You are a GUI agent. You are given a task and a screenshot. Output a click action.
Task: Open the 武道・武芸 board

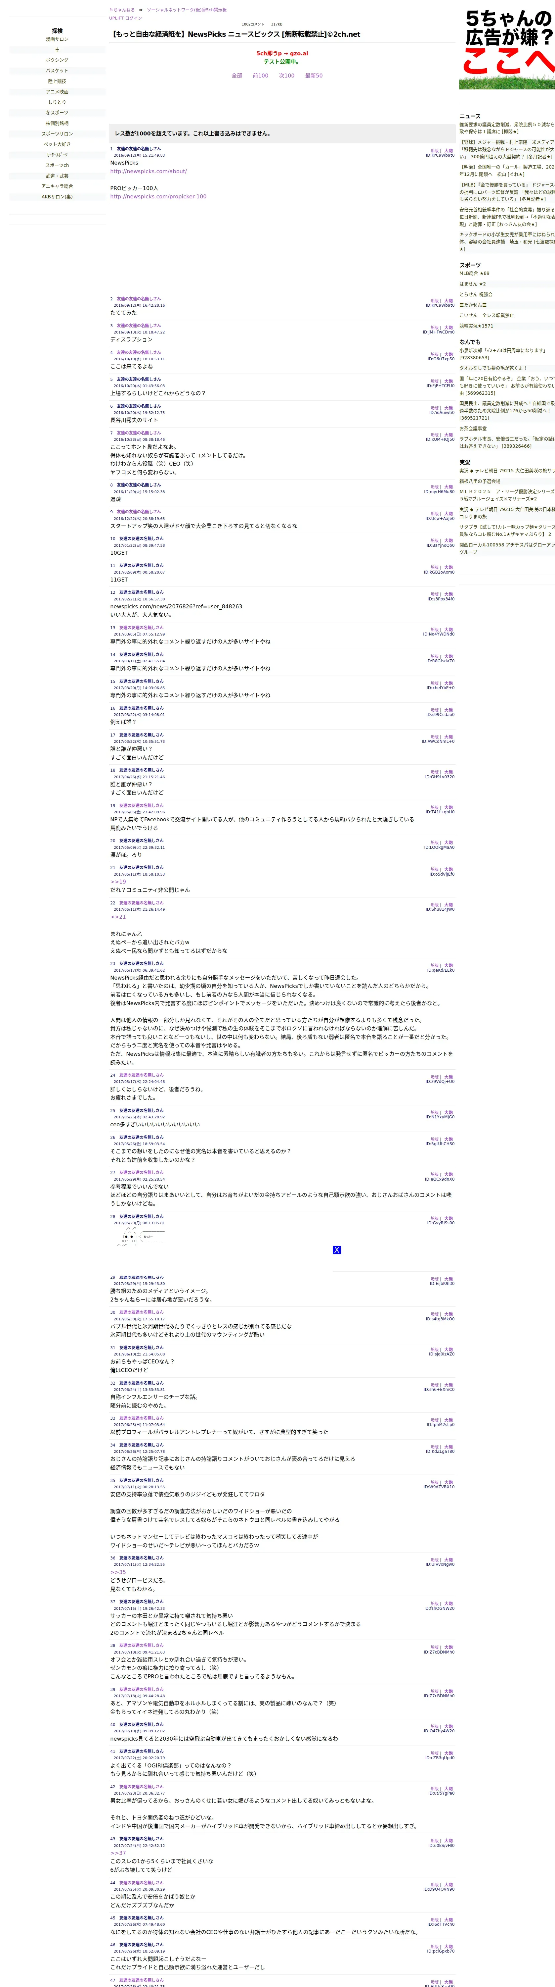57,176
